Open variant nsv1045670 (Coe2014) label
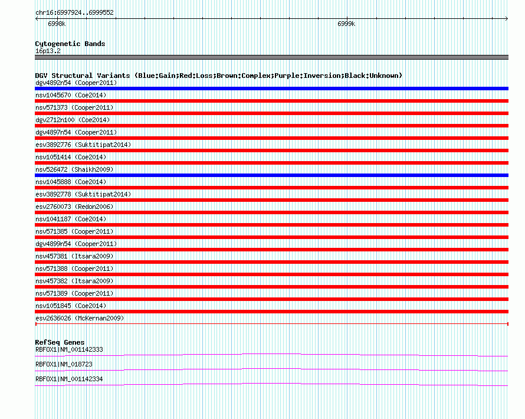The height and width of the screenshot is (419, 525). (x=71, y=95)
